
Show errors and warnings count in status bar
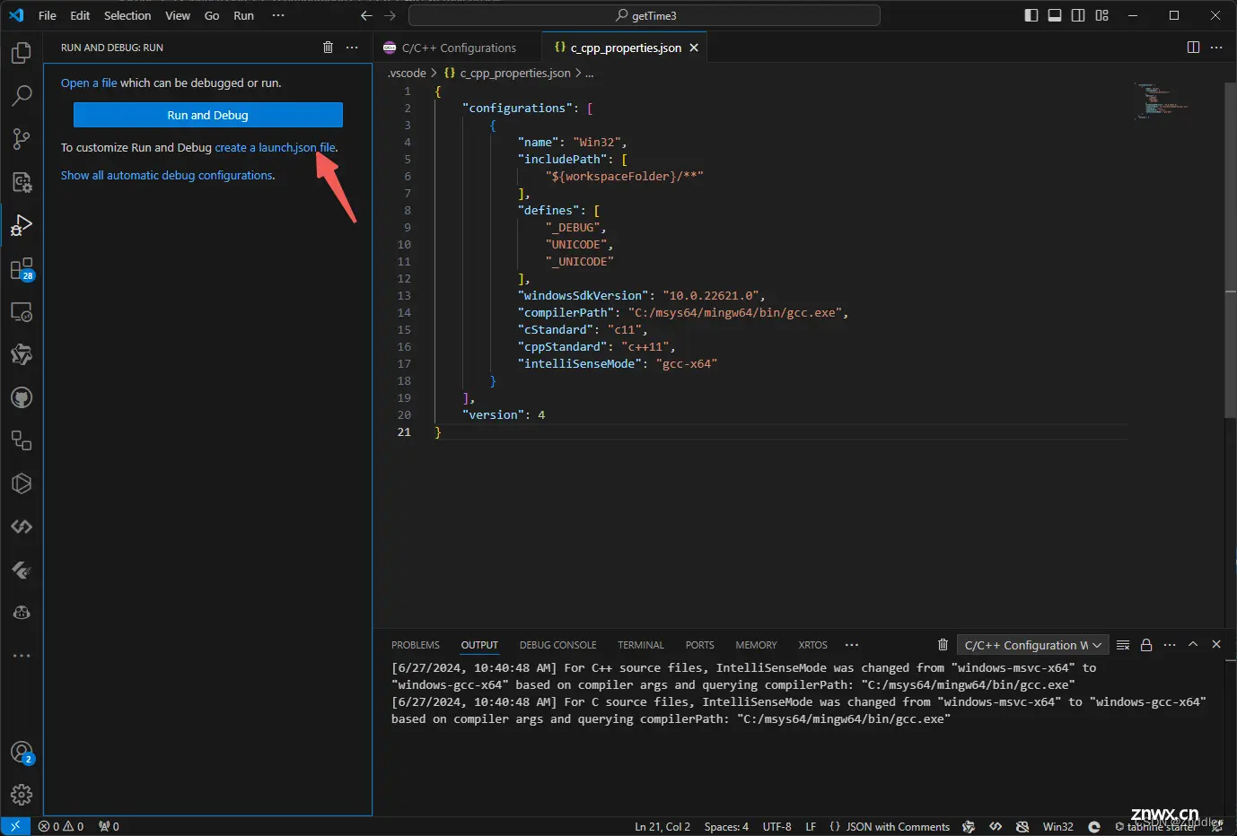pos(61,826)
